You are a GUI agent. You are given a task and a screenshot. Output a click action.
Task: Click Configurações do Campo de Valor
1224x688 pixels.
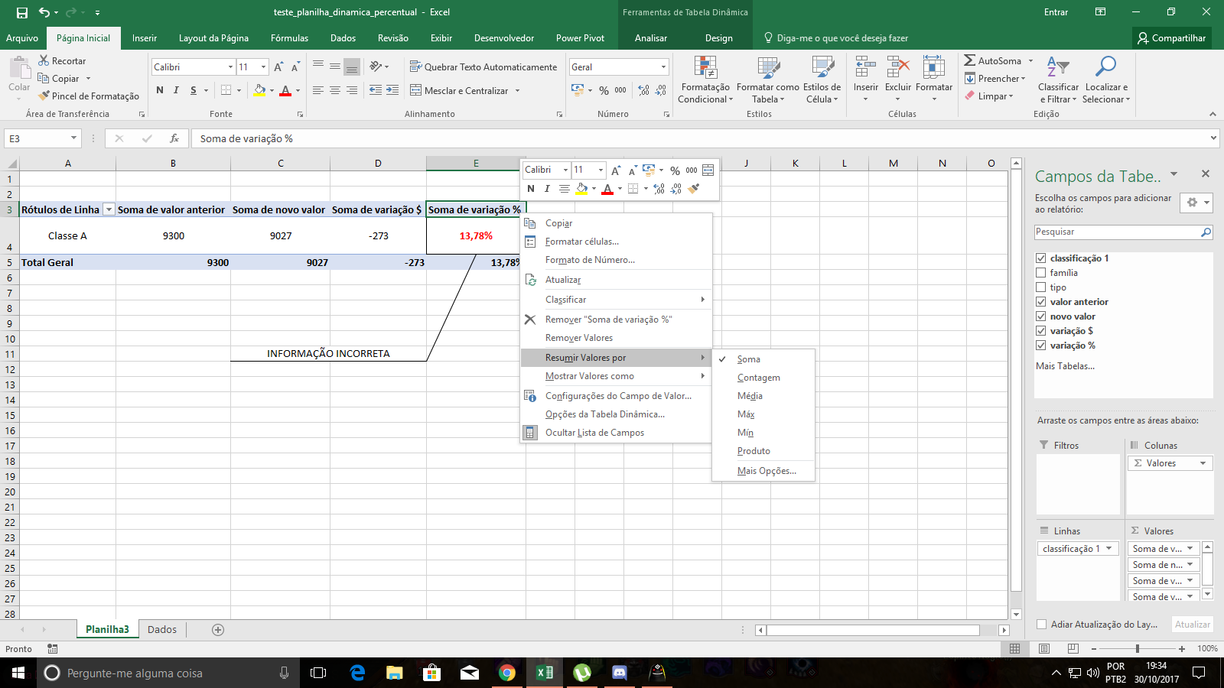pos(617,396)
